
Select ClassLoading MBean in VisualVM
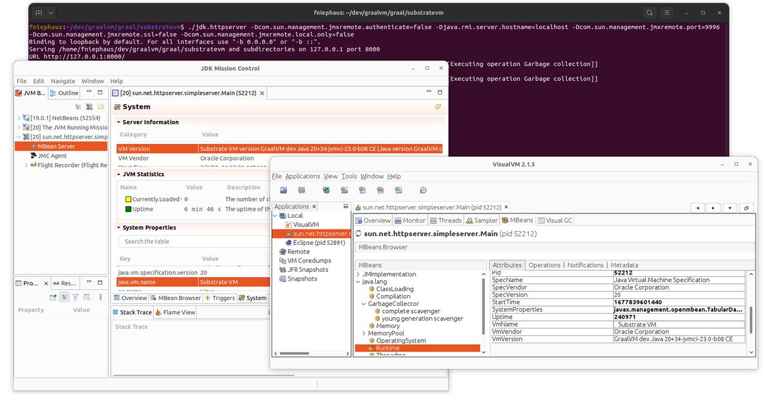[x=391, y=289]
